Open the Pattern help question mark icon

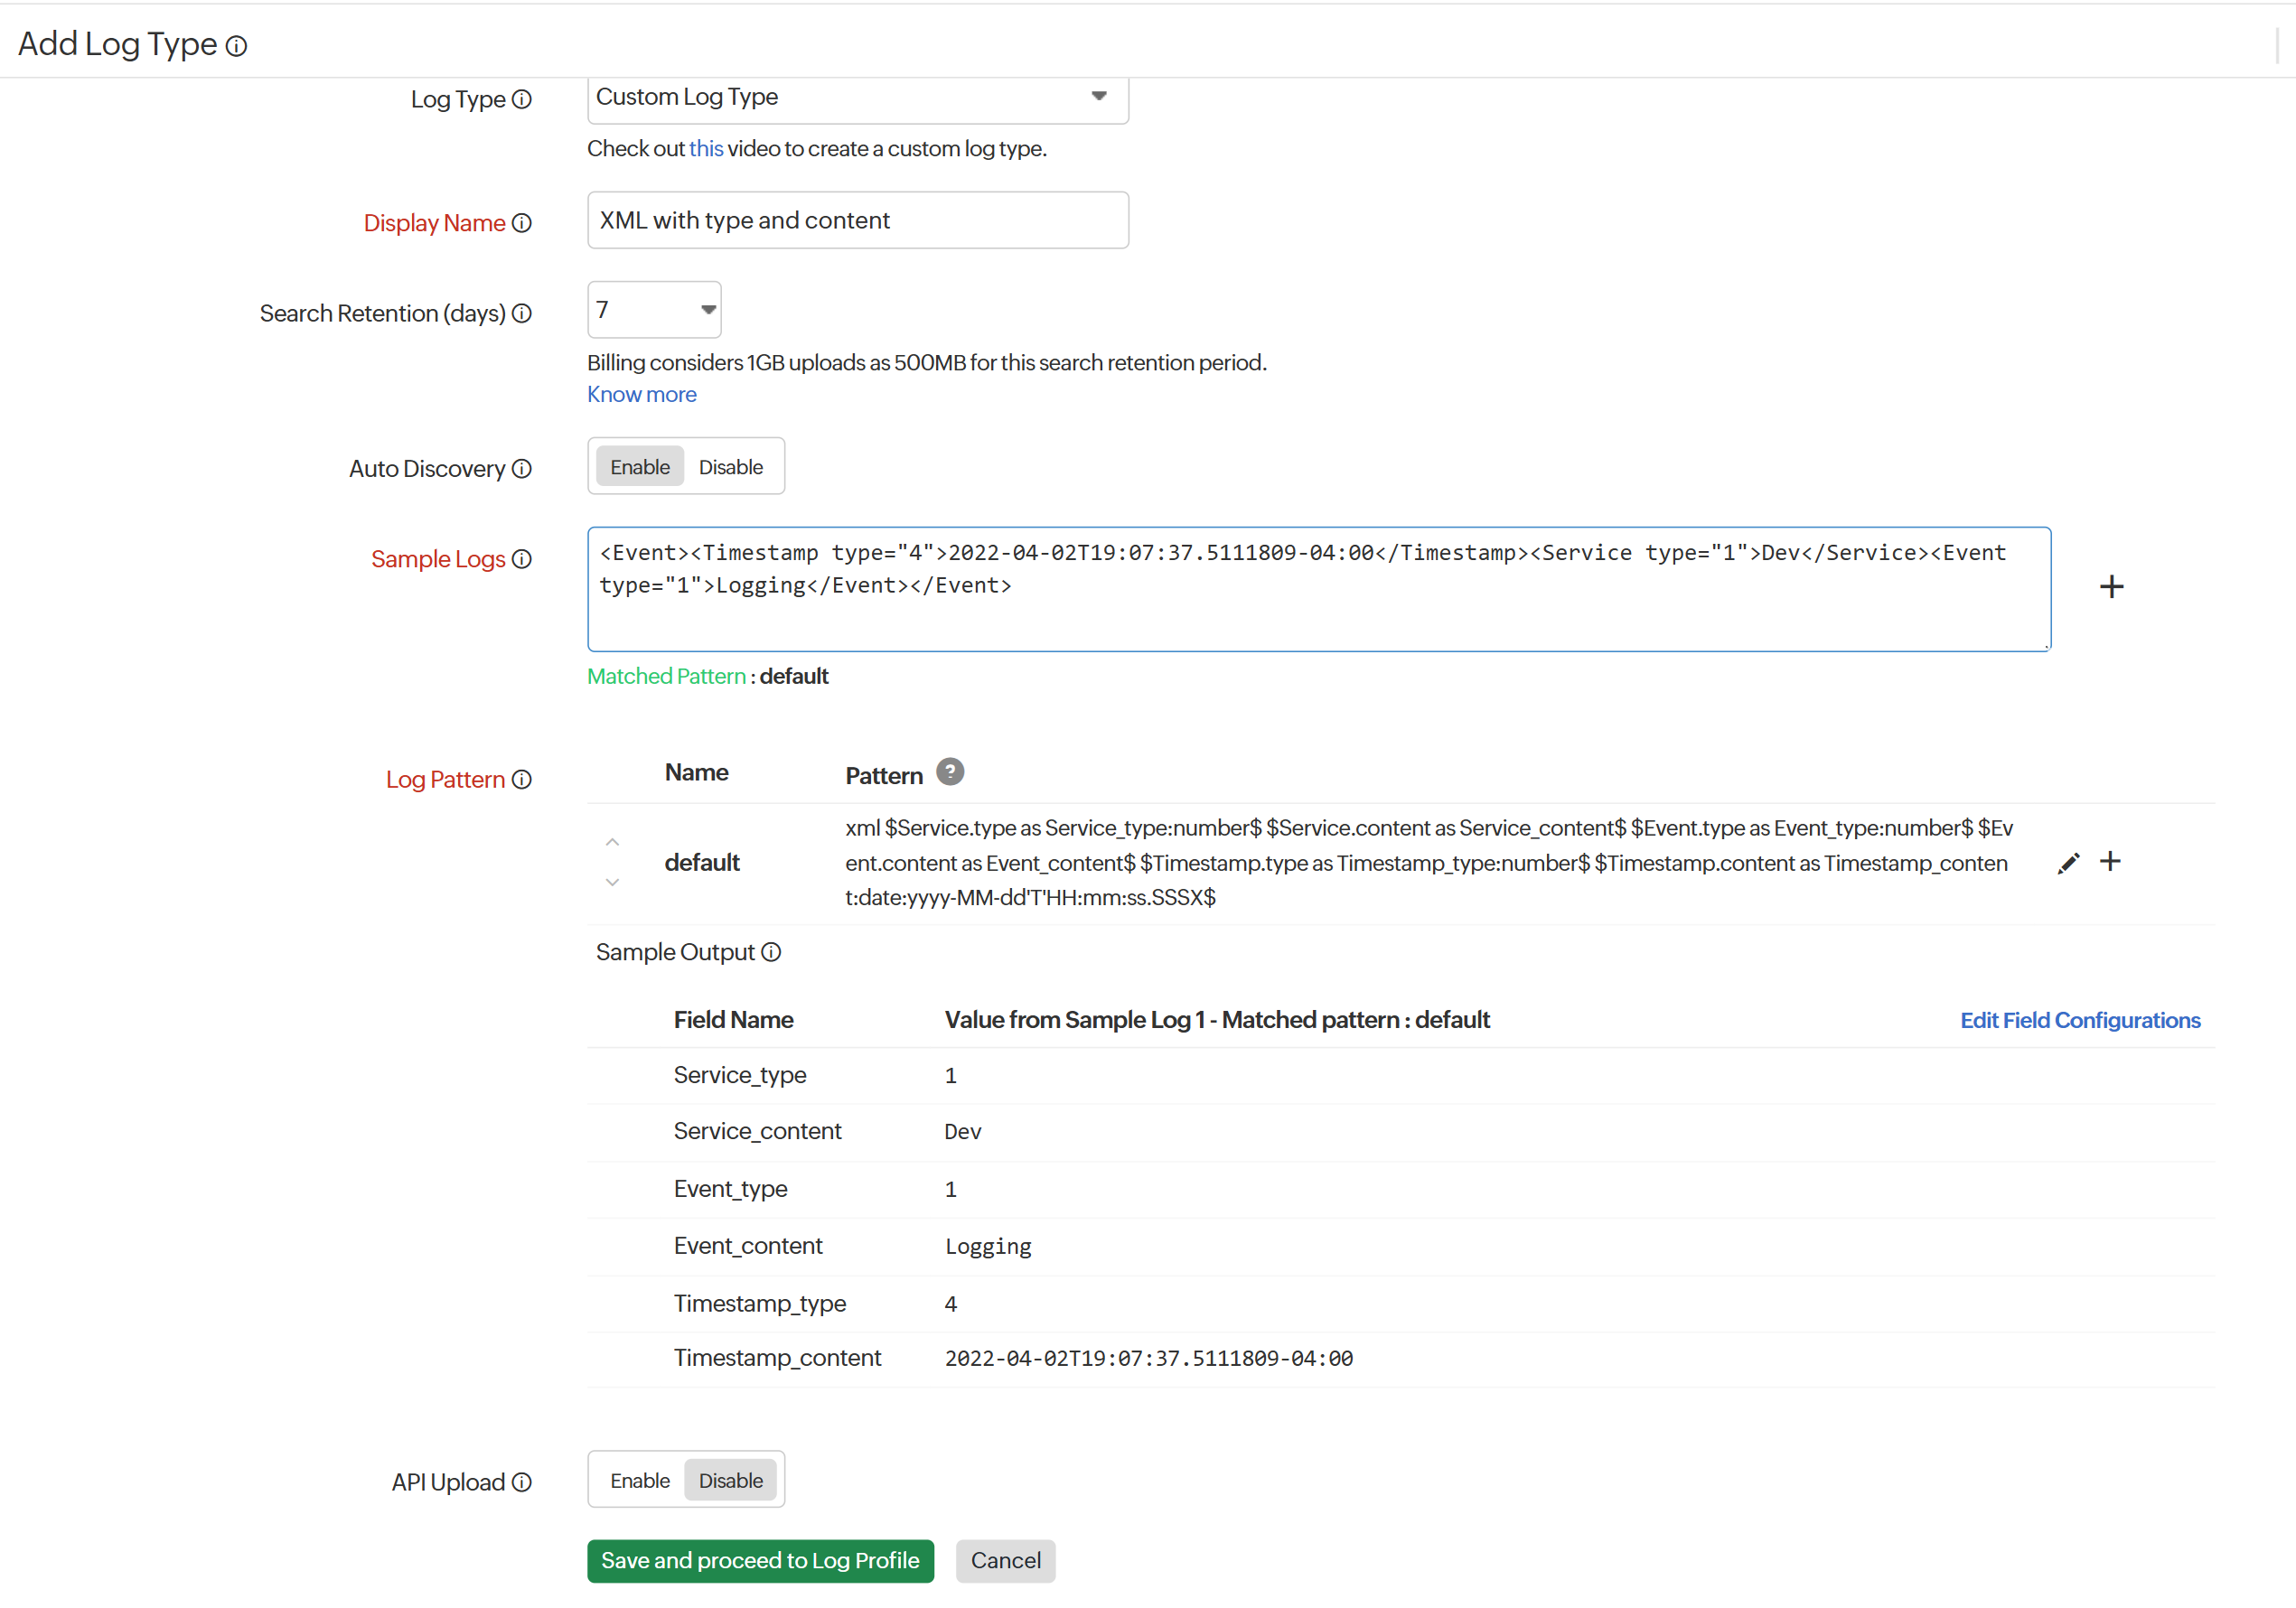click(949, 771)
